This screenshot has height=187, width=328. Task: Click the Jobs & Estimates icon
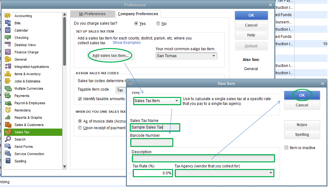coord(8,81)
